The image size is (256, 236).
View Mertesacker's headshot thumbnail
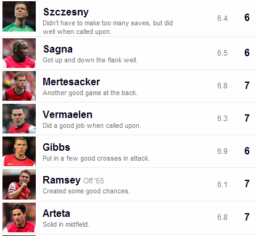point(19,86)
